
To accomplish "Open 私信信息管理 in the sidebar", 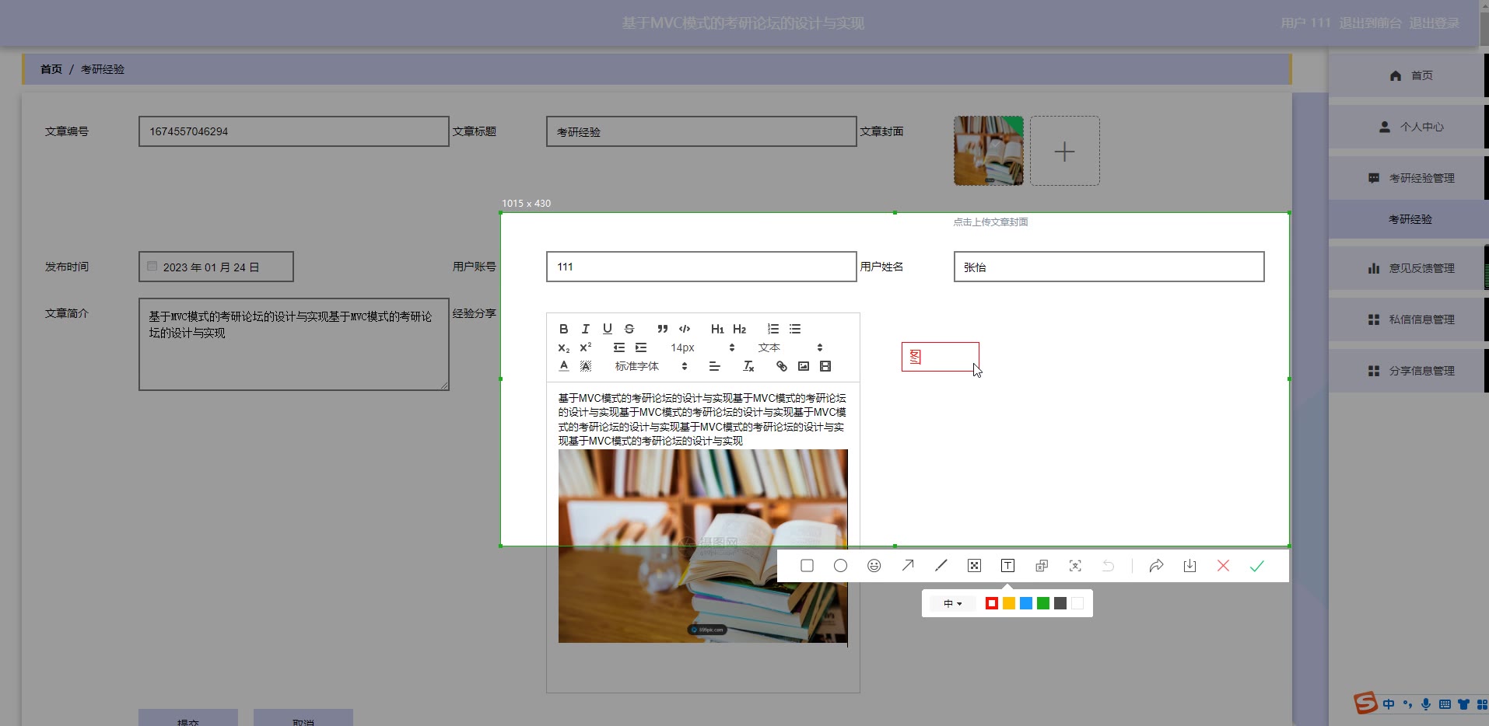I will point(1408,319).
